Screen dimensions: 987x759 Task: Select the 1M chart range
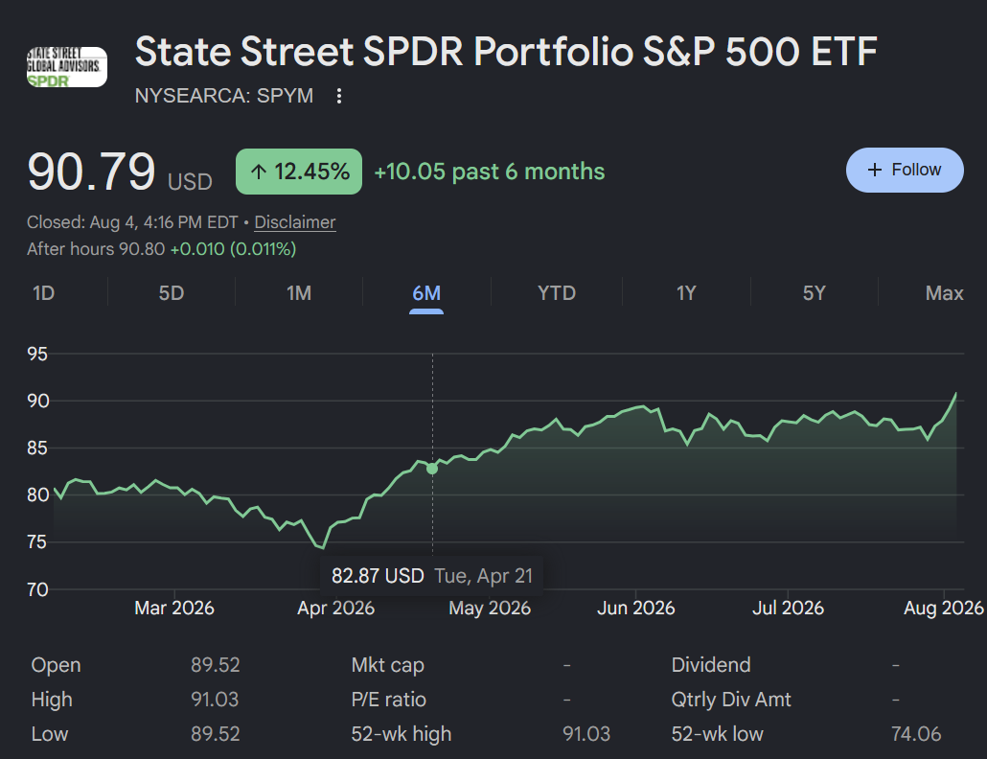pos(299,293)
